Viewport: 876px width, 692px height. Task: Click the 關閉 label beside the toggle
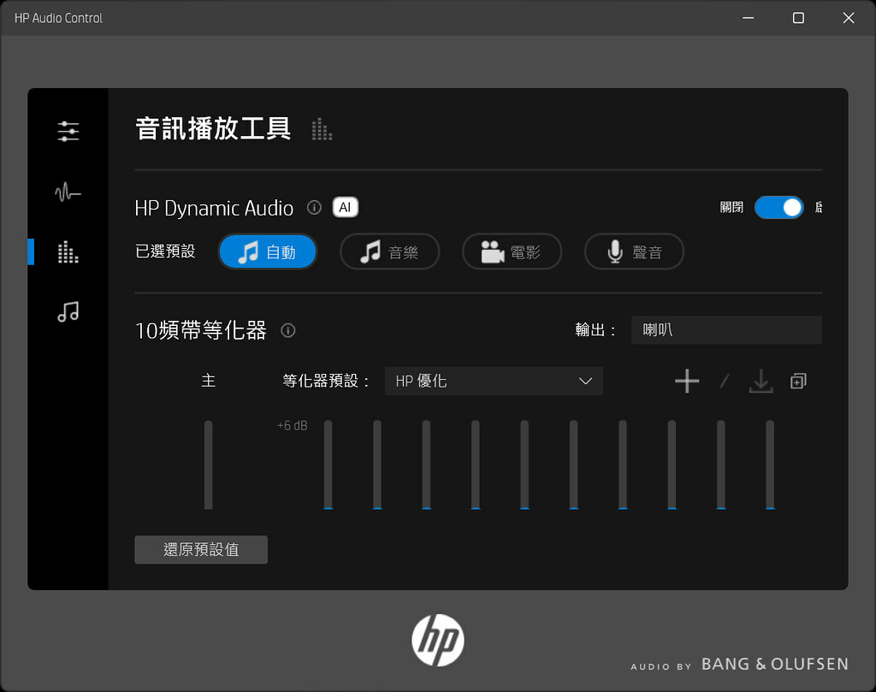click(x=731, y=207)
